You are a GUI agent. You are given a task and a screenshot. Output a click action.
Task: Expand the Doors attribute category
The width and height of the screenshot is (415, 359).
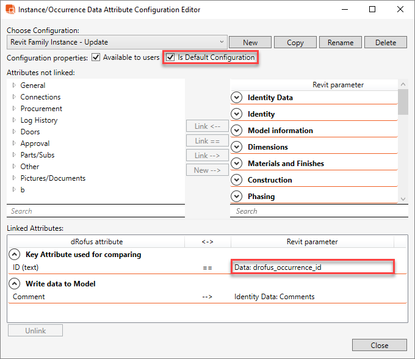[14, 132]
